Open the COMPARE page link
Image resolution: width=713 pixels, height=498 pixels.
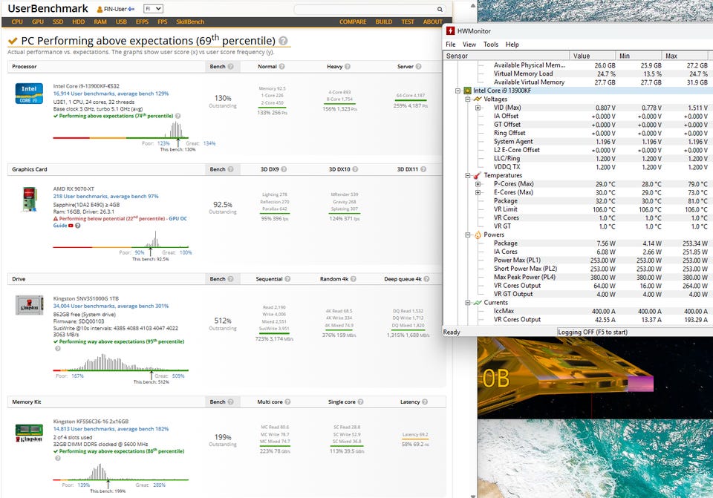point(353,22)
